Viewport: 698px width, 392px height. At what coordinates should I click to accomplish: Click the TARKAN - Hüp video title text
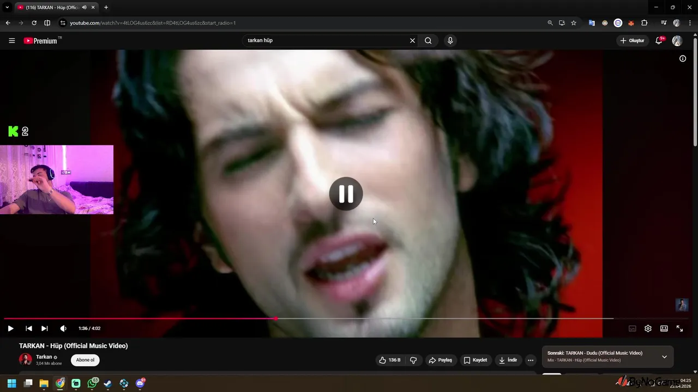73,346
